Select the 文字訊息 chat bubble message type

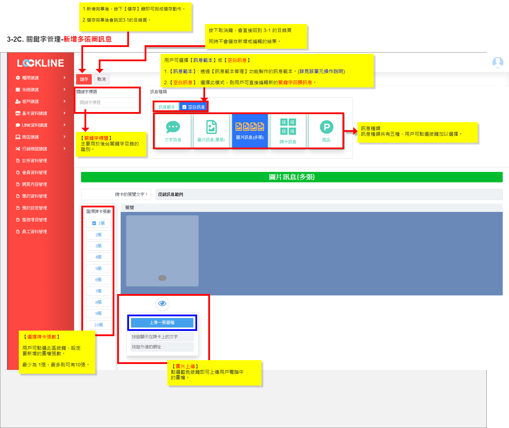pos(173,131)
